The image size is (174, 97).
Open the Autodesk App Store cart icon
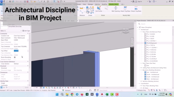click(150, 1)
